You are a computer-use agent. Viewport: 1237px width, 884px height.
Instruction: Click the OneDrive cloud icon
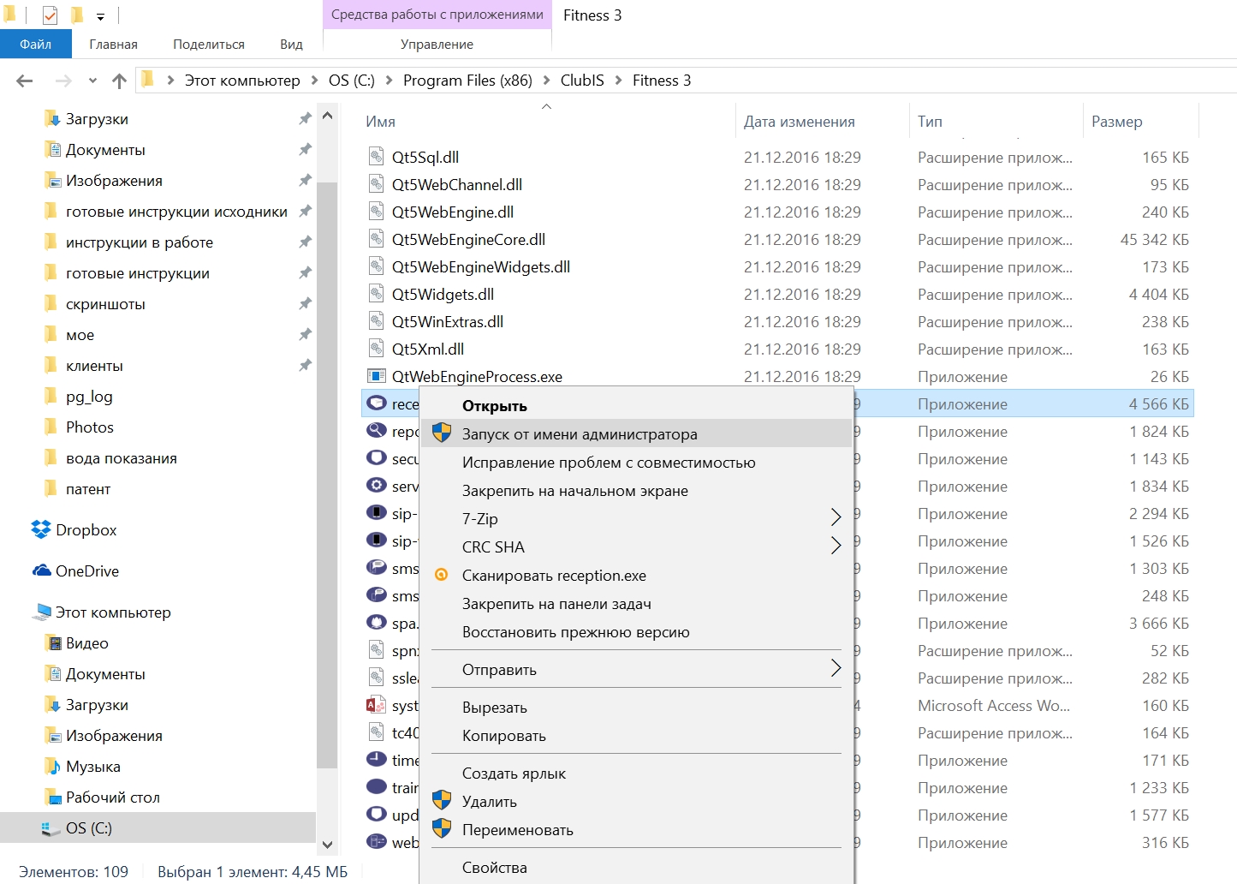(x=41, y=571)
